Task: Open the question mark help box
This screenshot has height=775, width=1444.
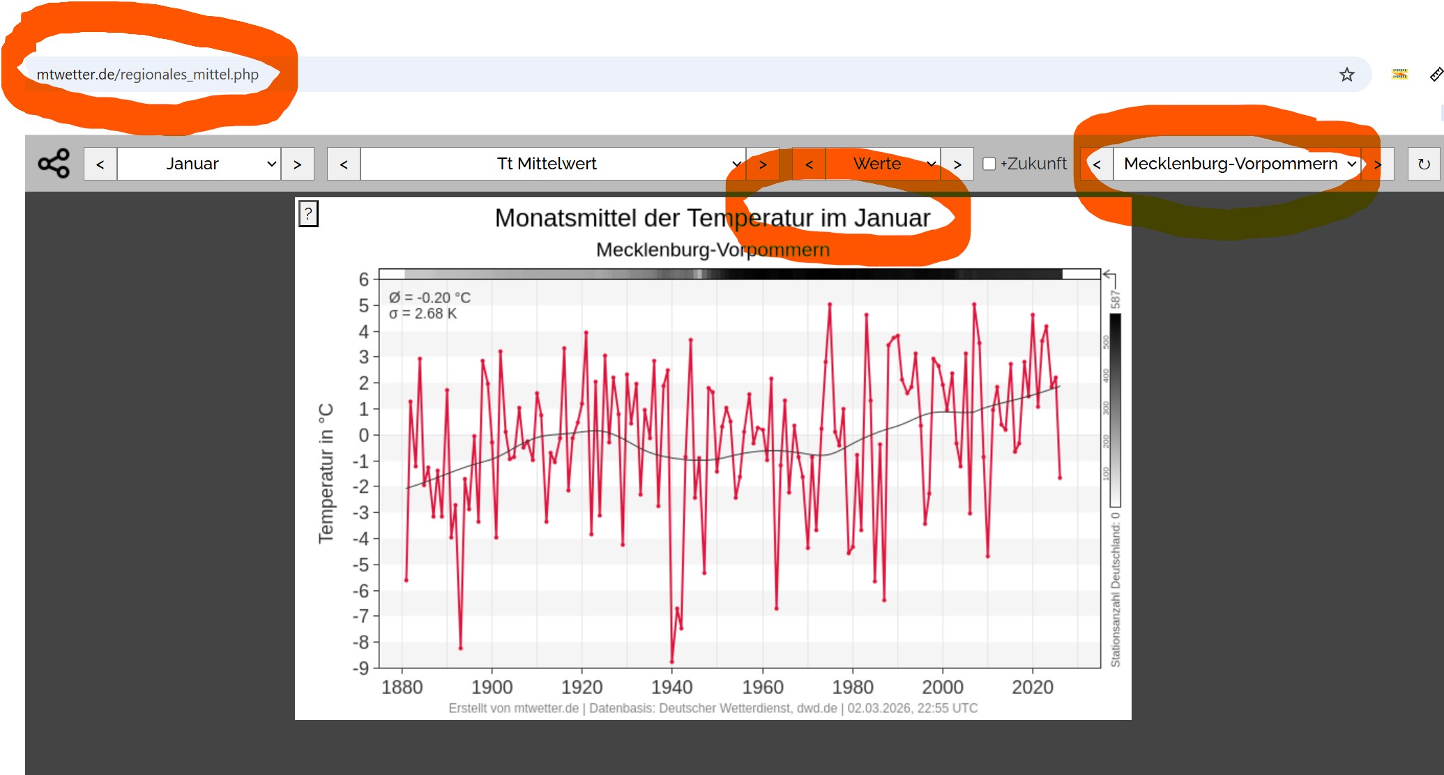Action: (308, 214)
